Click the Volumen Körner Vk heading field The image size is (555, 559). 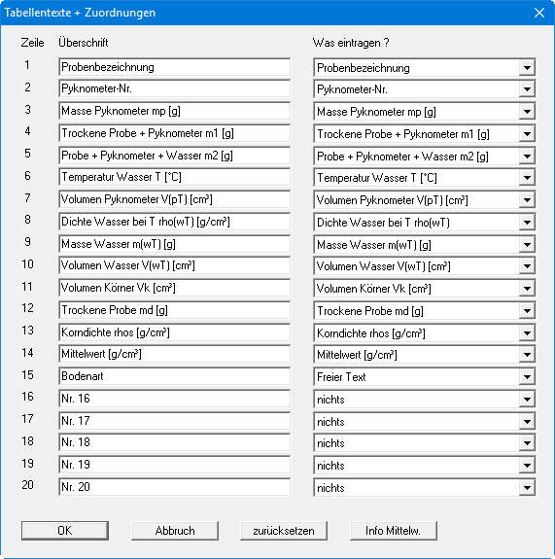pyautogui.click(x=174, y=288)
